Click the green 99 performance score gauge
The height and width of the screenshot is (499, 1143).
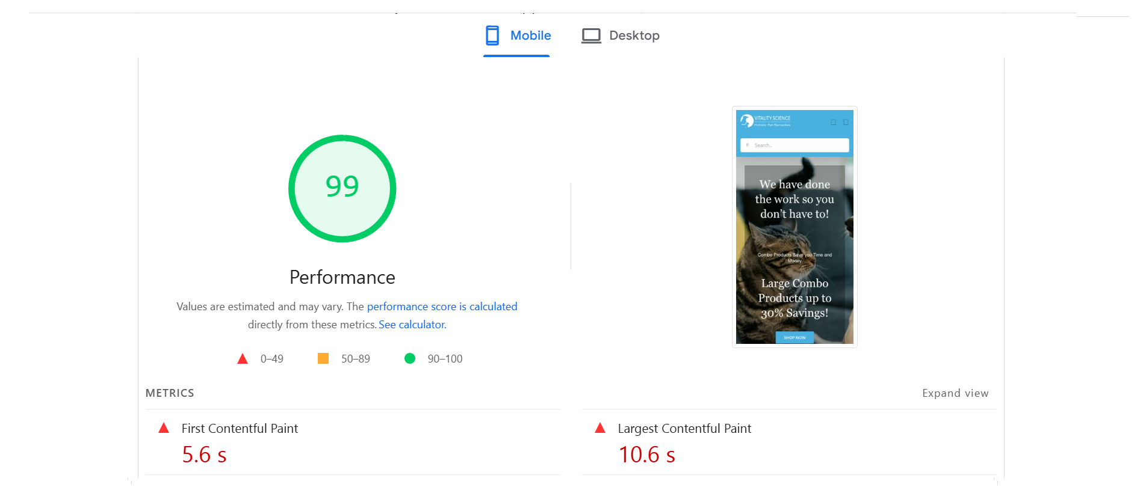[342, 188]
